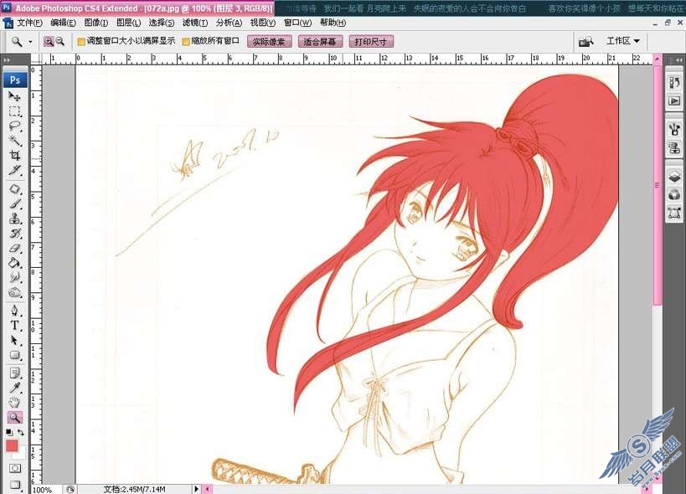Screen dimensions: 686x494
Task: Select the Eraser tool
Action: pyautogui.click(x=14, y=249)
